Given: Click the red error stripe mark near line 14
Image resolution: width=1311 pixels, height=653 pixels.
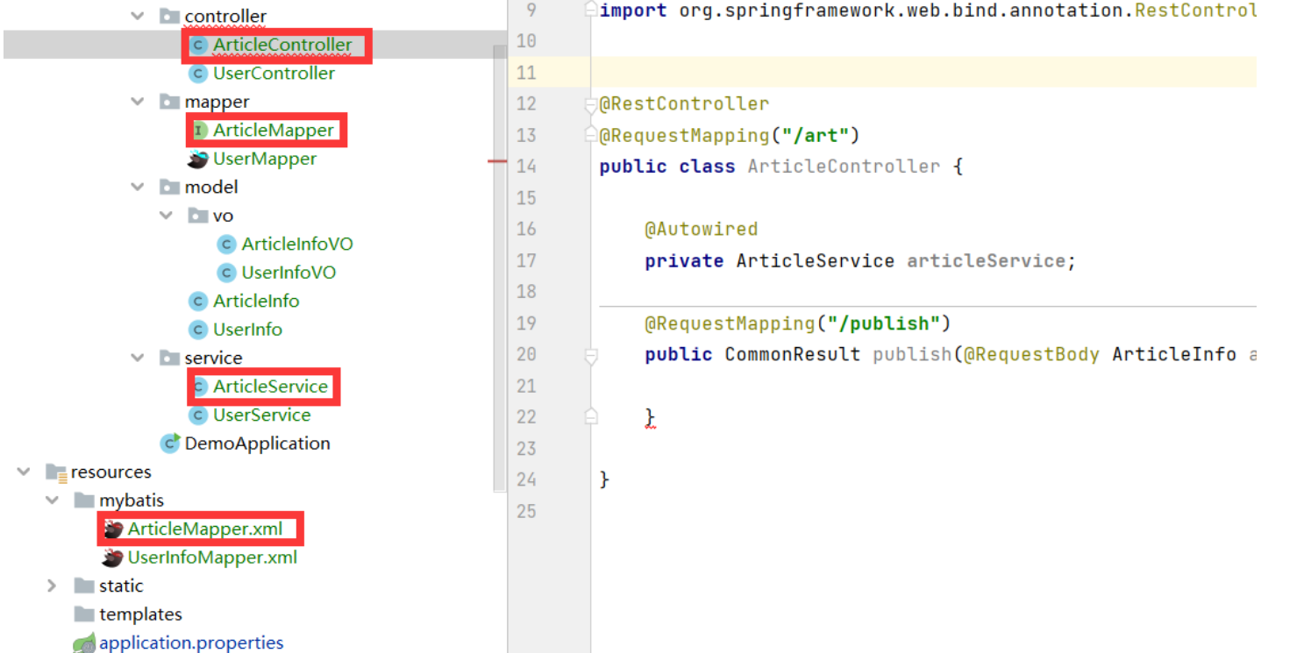Looking at the screenshot, I should [x=497, y=161].
